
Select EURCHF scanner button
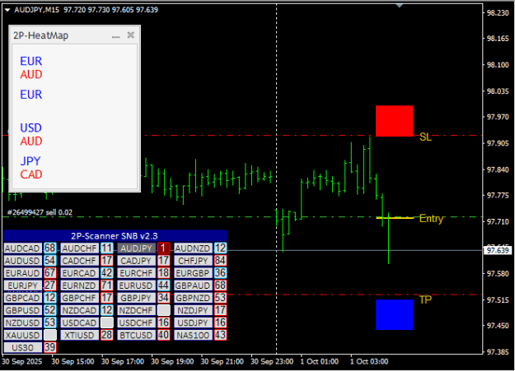pos(136,273)
